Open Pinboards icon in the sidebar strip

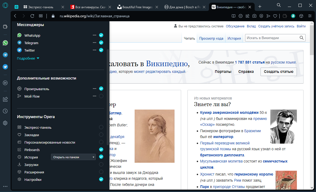click(x=5, y=99)
